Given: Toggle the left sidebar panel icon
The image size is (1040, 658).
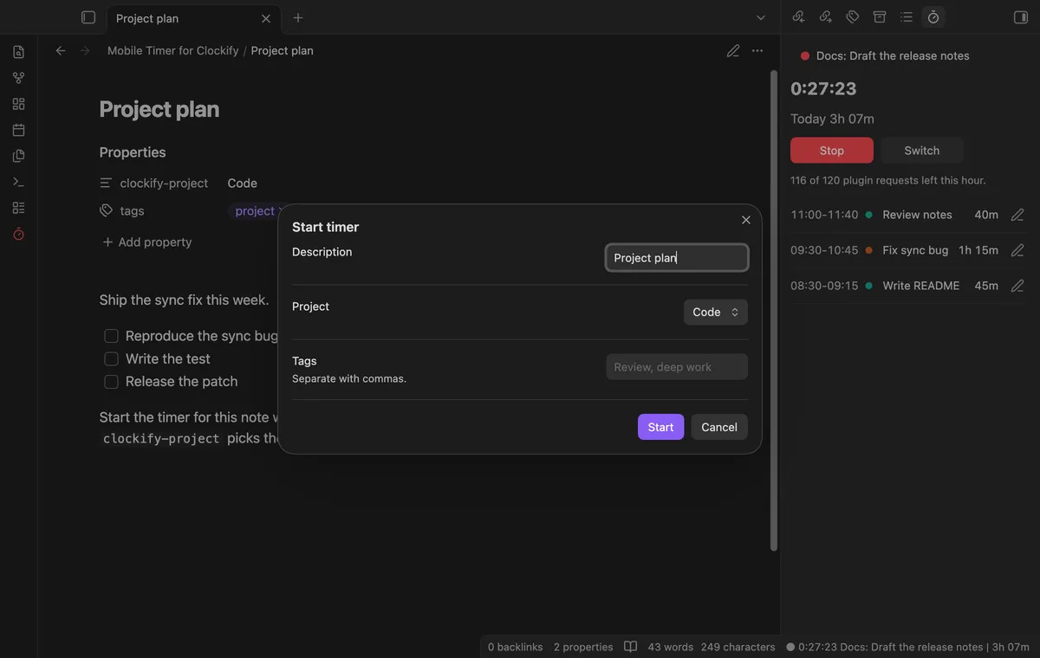Looking at the screenshot, I should pos(88,17).
